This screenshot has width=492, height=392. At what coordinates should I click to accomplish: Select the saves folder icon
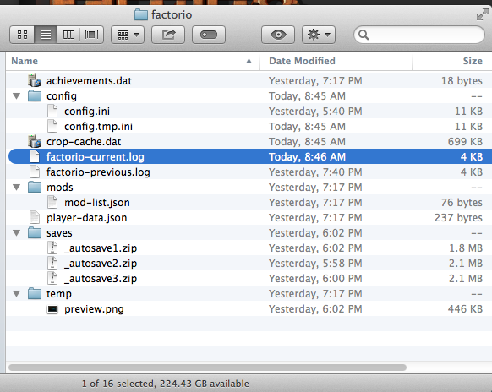pyautogui.click(x=35, y=232)
